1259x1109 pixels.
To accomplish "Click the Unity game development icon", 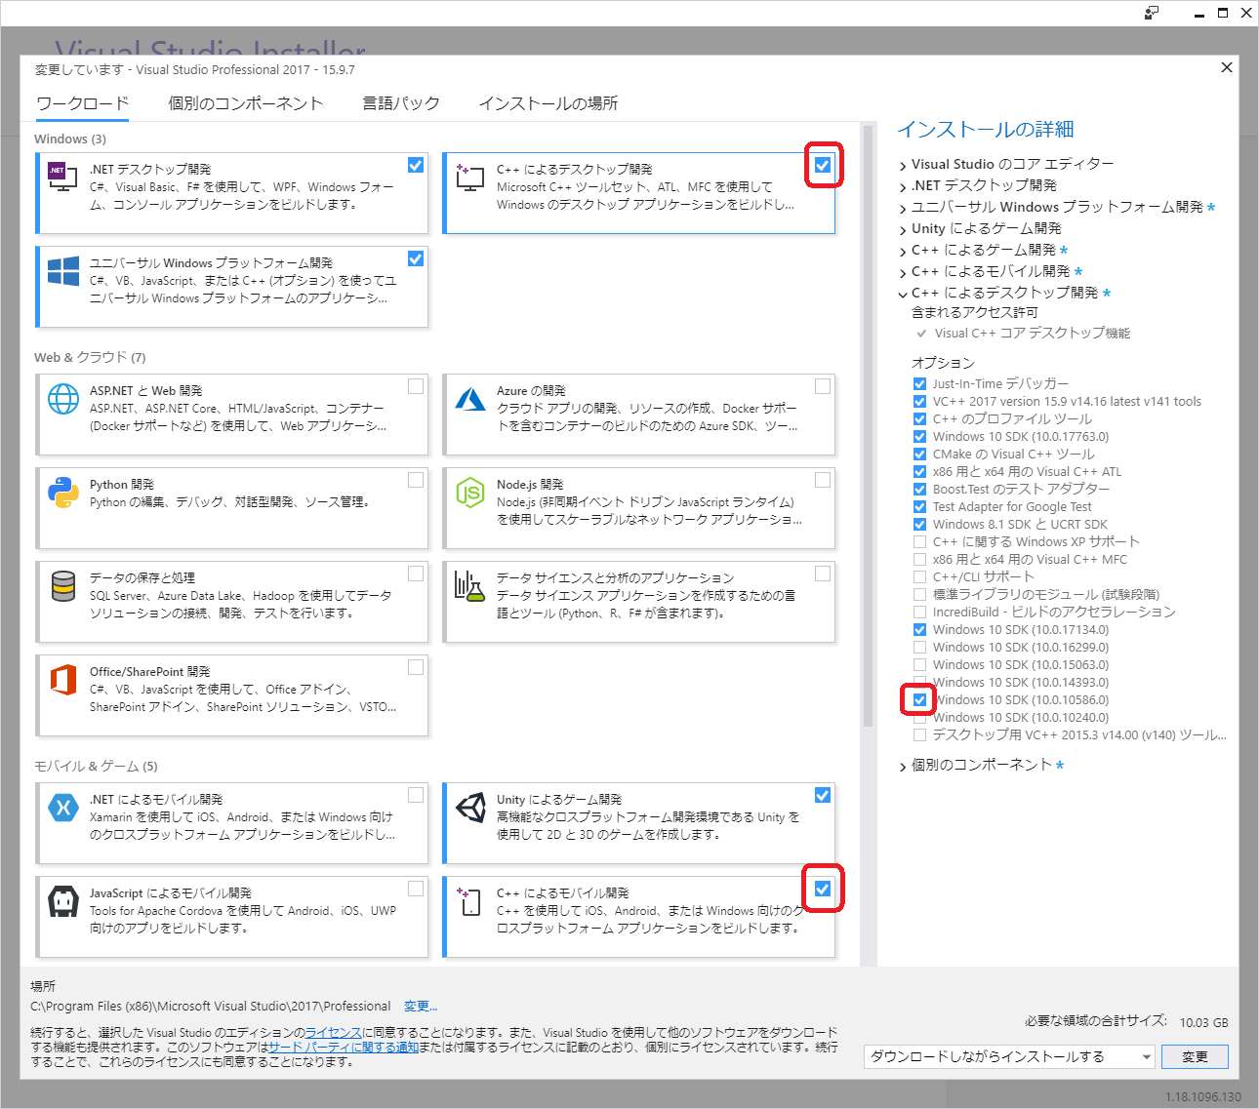I will pyautogui.click(x=470, y=808).
